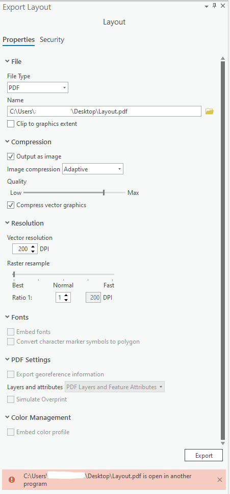This screenshot has width=230, height=494.
Task: Click the red error warning icon
Action: point(12,480)
